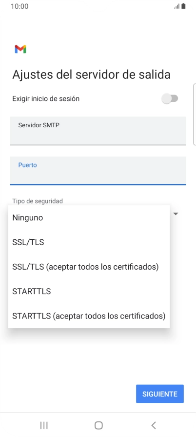Tap the battery status icon
This screenshot has height=437, width=196.
[183, 6]
